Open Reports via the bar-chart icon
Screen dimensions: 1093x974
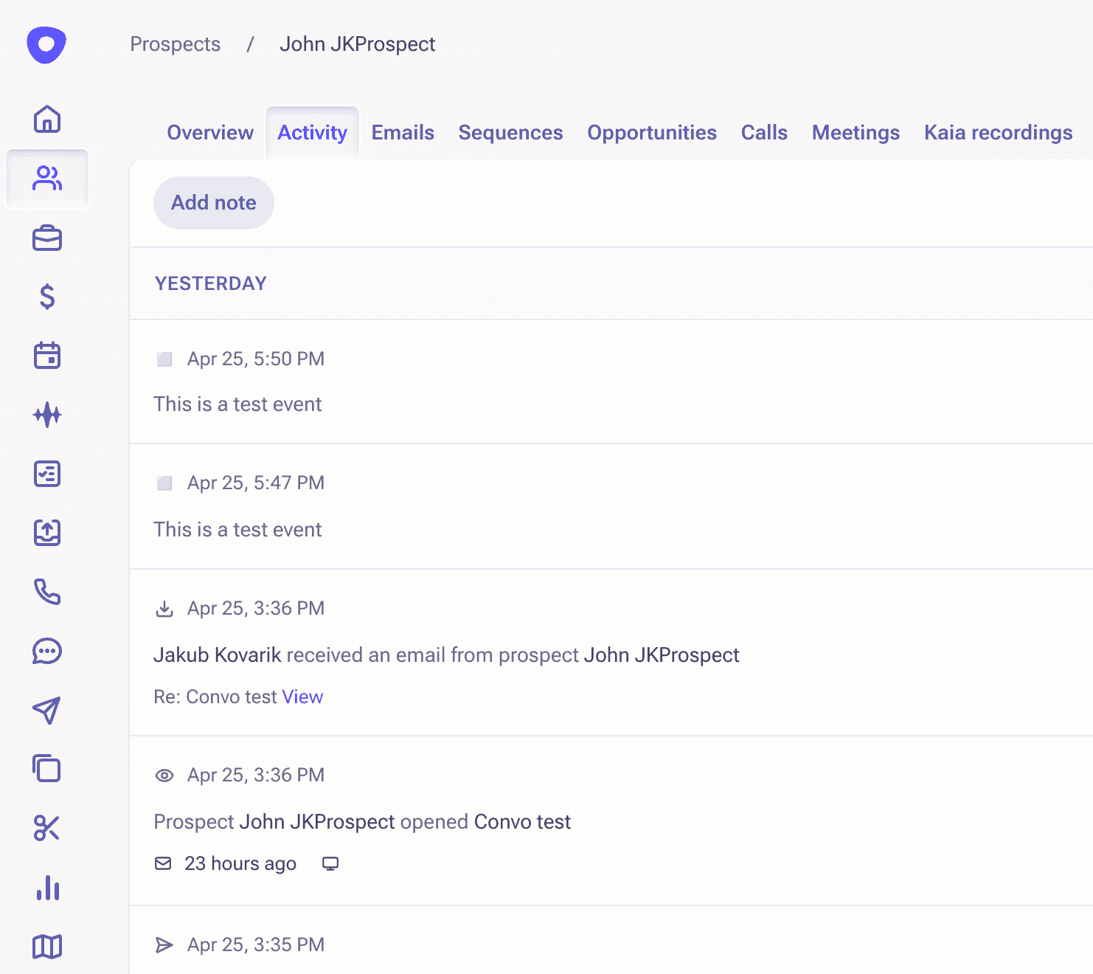(x=47, y=888)
